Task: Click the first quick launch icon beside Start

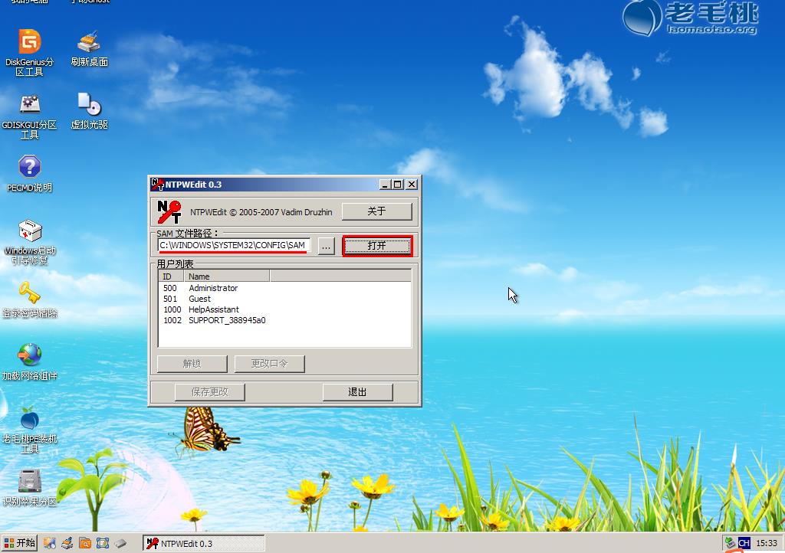Action: tap(50, 543)
